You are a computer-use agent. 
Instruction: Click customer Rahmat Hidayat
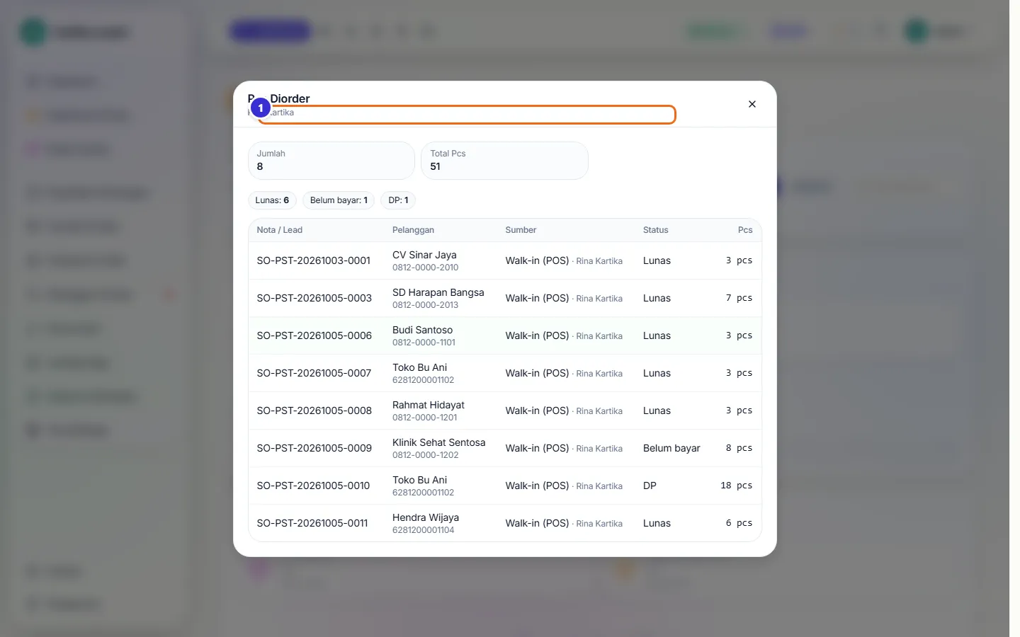tap(429, 405)
